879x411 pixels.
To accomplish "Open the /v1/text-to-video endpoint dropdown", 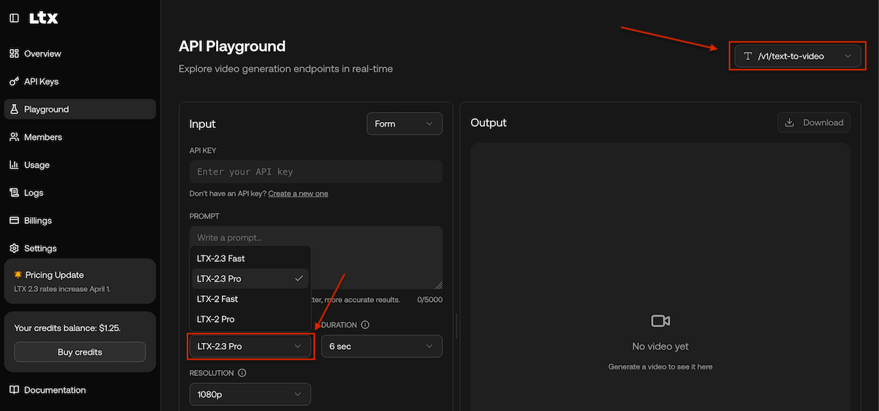I will click(798, 56).
